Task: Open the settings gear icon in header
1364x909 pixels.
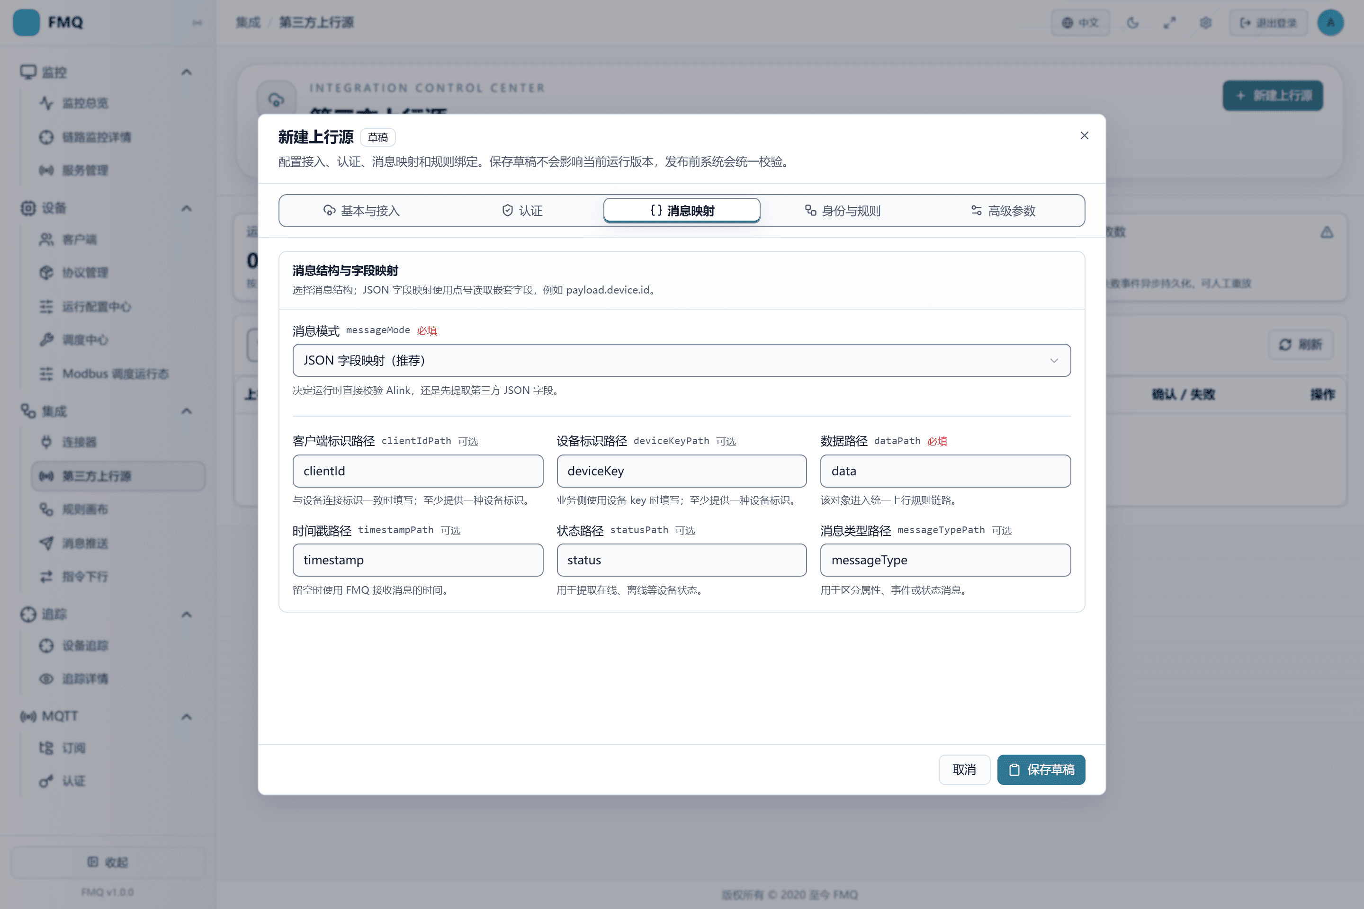Action: tap(1206, 23)
